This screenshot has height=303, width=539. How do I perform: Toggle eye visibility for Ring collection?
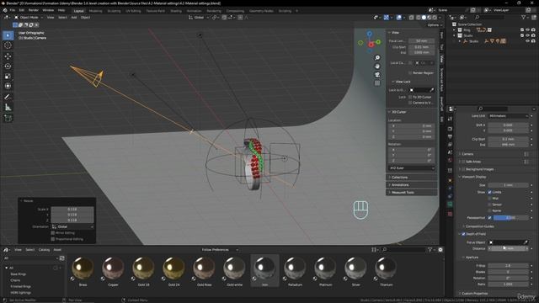(x=528, y=30)
